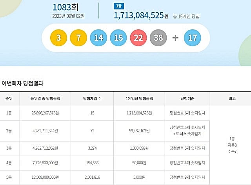Click the gray lottery ball number 38

pos(158,38)
